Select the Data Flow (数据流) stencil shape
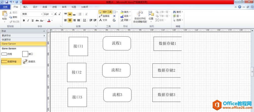254x112 pixels. click(x=29, y=62)
